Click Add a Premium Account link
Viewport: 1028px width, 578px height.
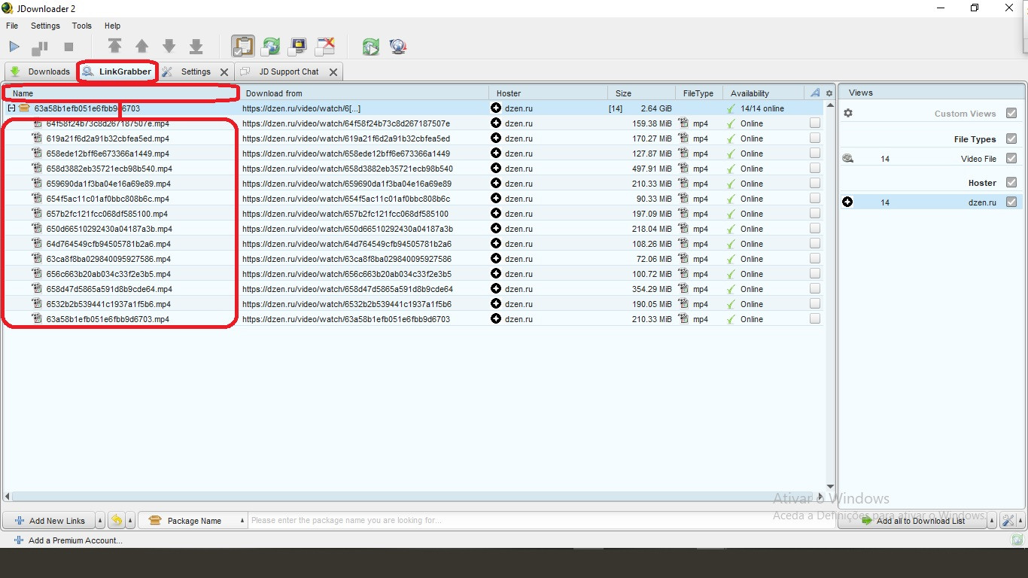pos(68,540)
